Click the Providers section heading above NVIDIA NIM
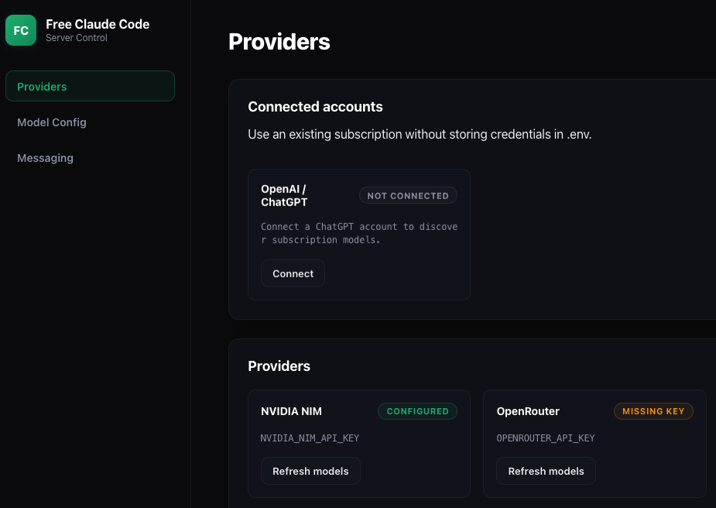The width and height of the screenshot is (716, 508). click(279, 366)
